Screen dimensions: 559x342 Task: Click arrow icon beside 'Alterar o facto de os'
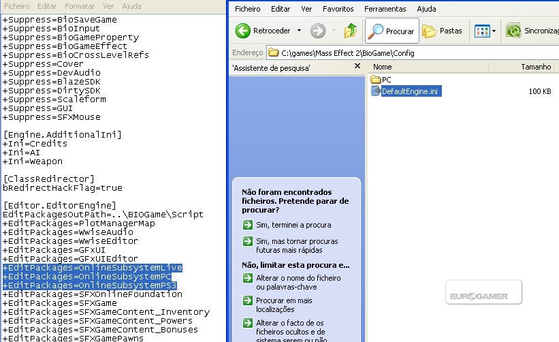tap(248, 323)
